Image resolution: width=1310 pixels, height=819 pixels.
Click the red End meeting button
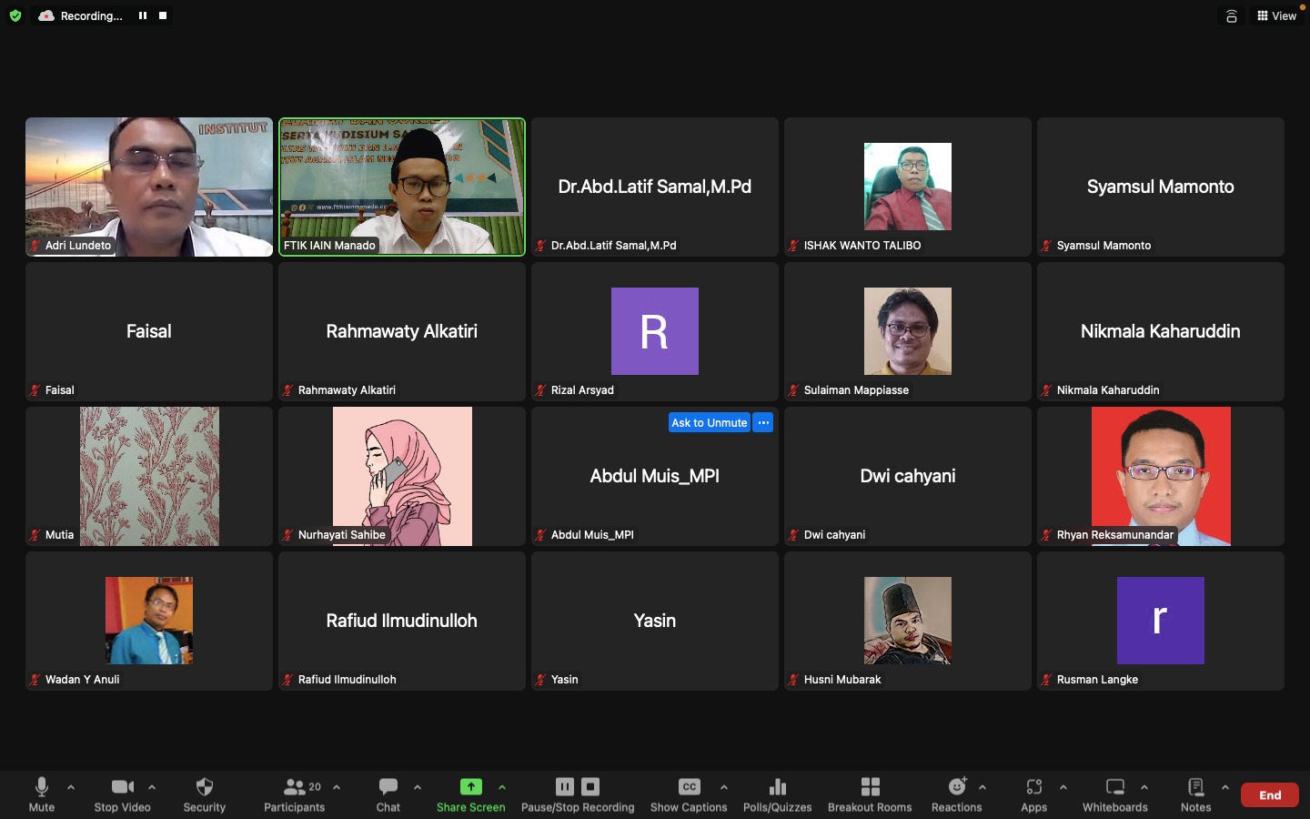click(1270, 795)
